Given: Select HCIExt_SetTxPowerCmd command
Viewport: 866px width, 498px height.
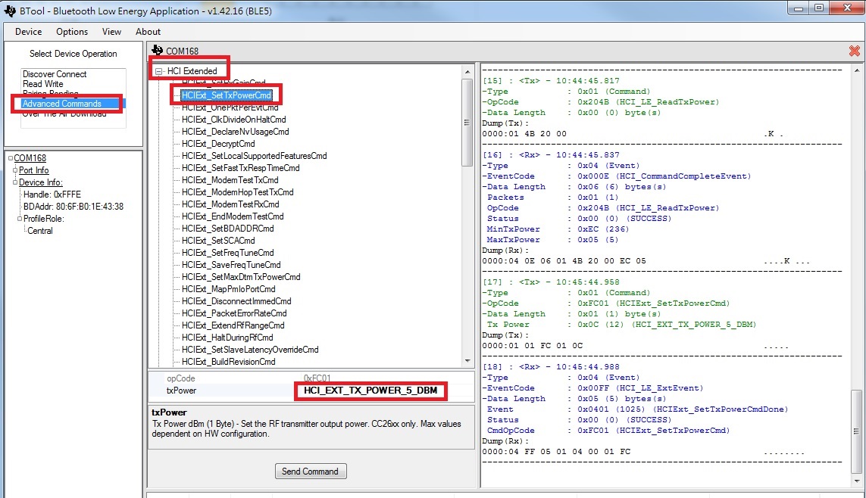Looking at the screenshot, I should click(x=227, y=95).
